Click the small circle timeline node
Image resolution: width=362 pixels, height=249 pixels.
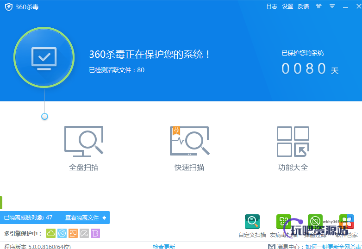pyautogui.click(x=44, y=116)
